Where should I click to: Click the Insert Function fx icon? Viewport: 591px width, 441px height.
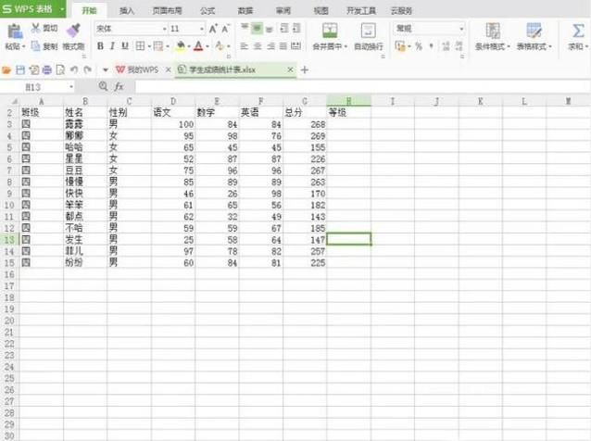tap(119, 86)
